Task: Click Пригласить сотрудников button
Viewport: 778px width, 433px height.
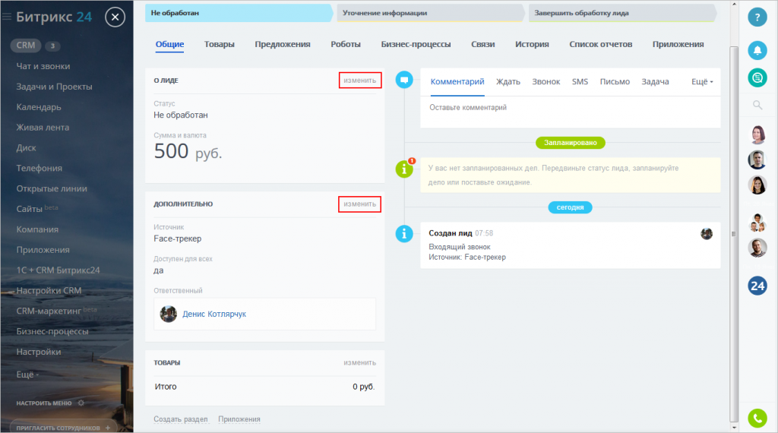Action: [x=63, y=428]
